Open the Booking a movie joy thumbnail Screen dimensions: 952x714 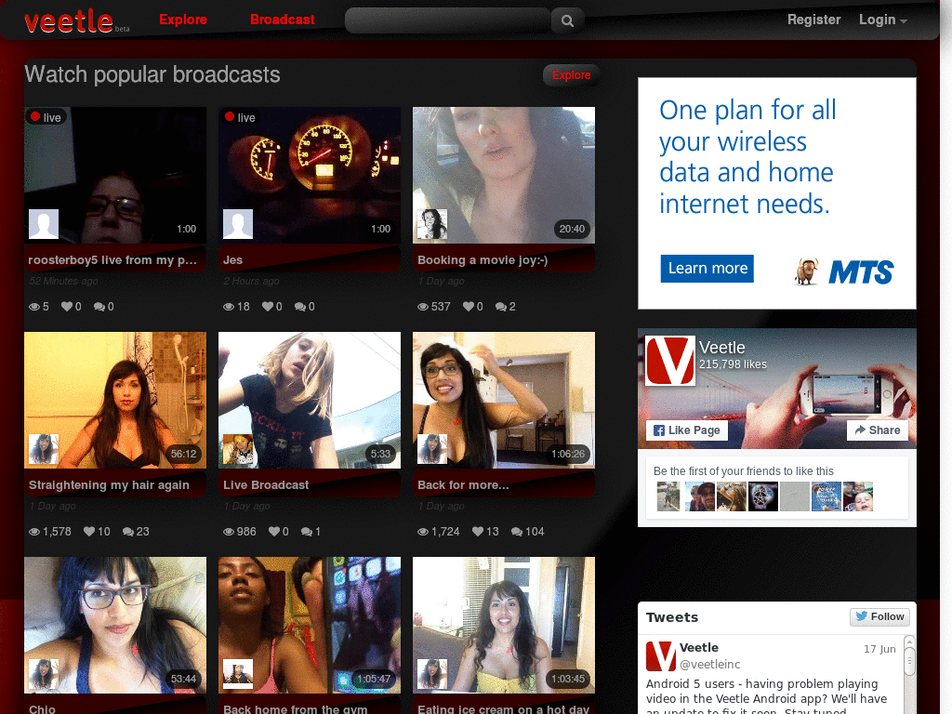(504, 176)
